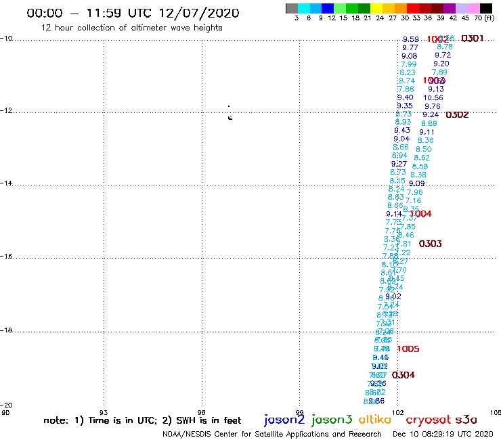Click the wave height value '8.78'

pos(445,47)
